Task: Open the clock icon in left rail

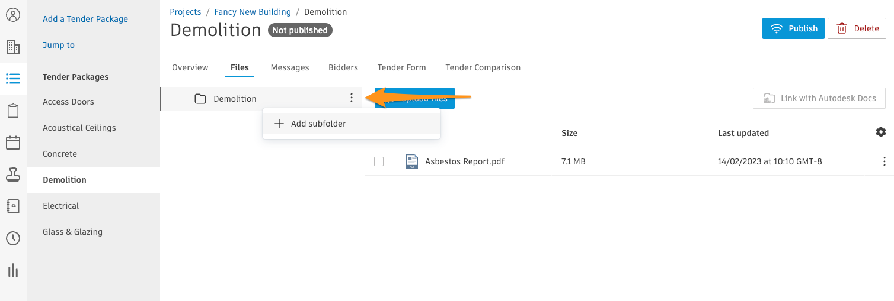Action: coord(13,238)
